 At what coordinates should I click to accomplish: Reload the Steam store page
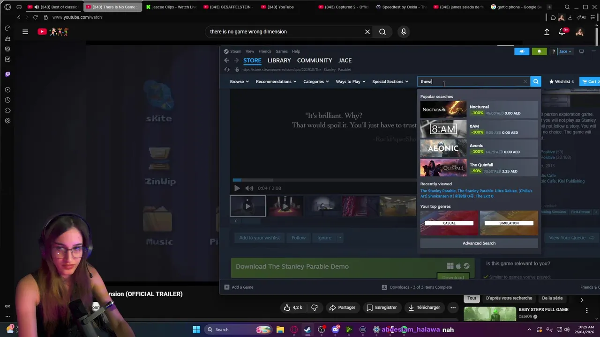point(227,70)
